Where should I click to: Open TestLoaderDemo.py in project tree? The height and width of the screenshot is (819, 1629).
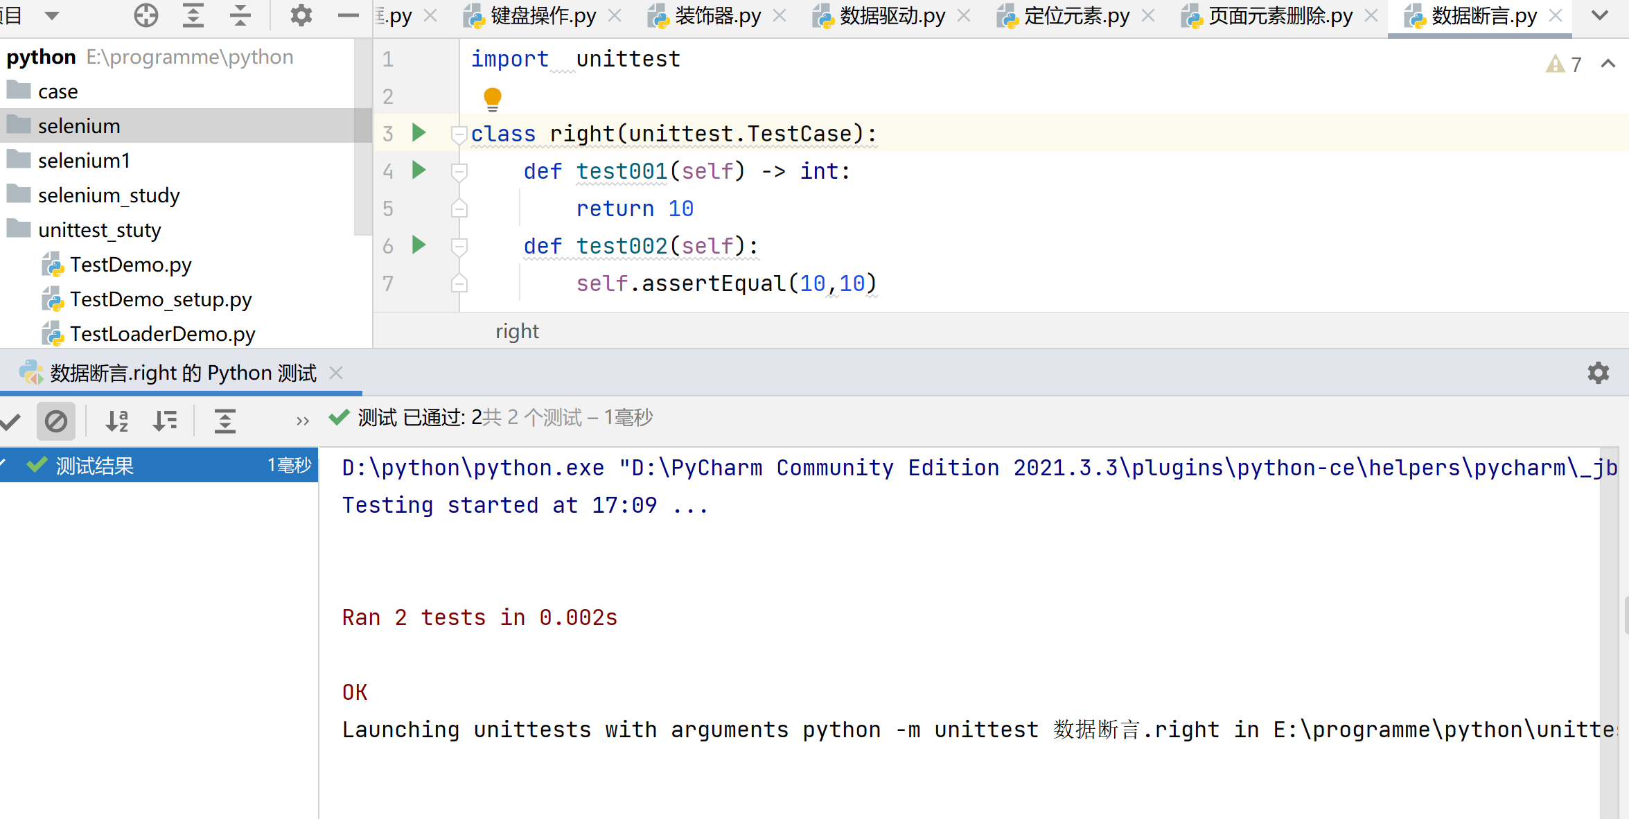(x=162, y=334)
